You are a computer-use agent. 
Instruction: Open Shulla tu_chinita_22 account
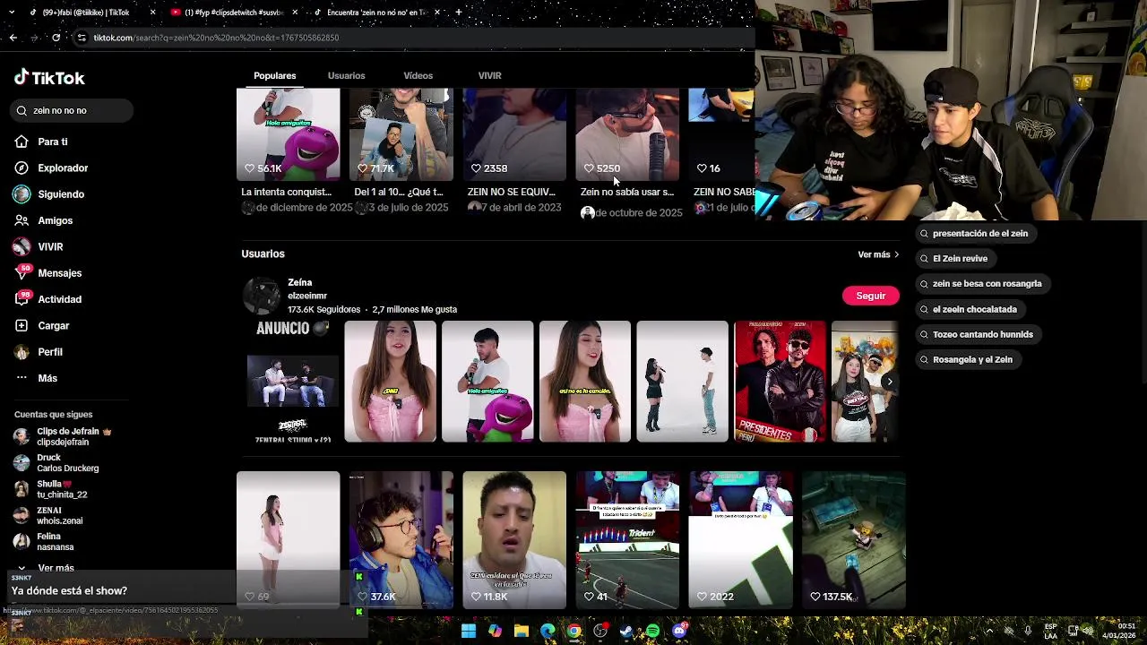click(50, 489)
